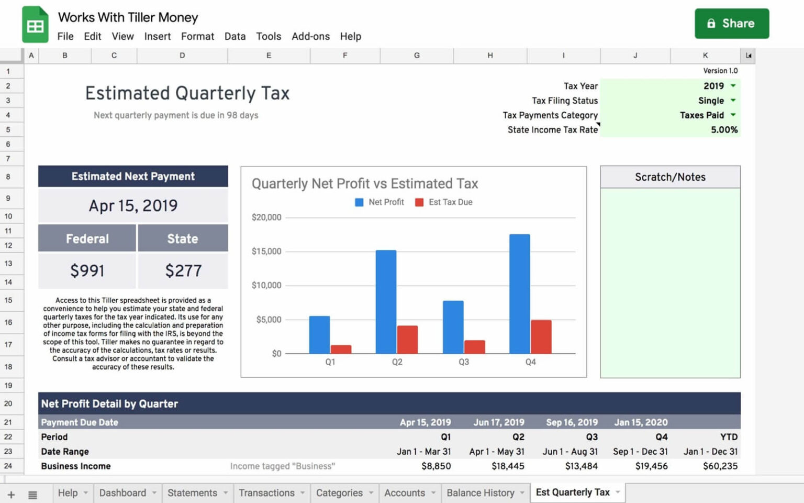Open the Data menu

point(235,36)
